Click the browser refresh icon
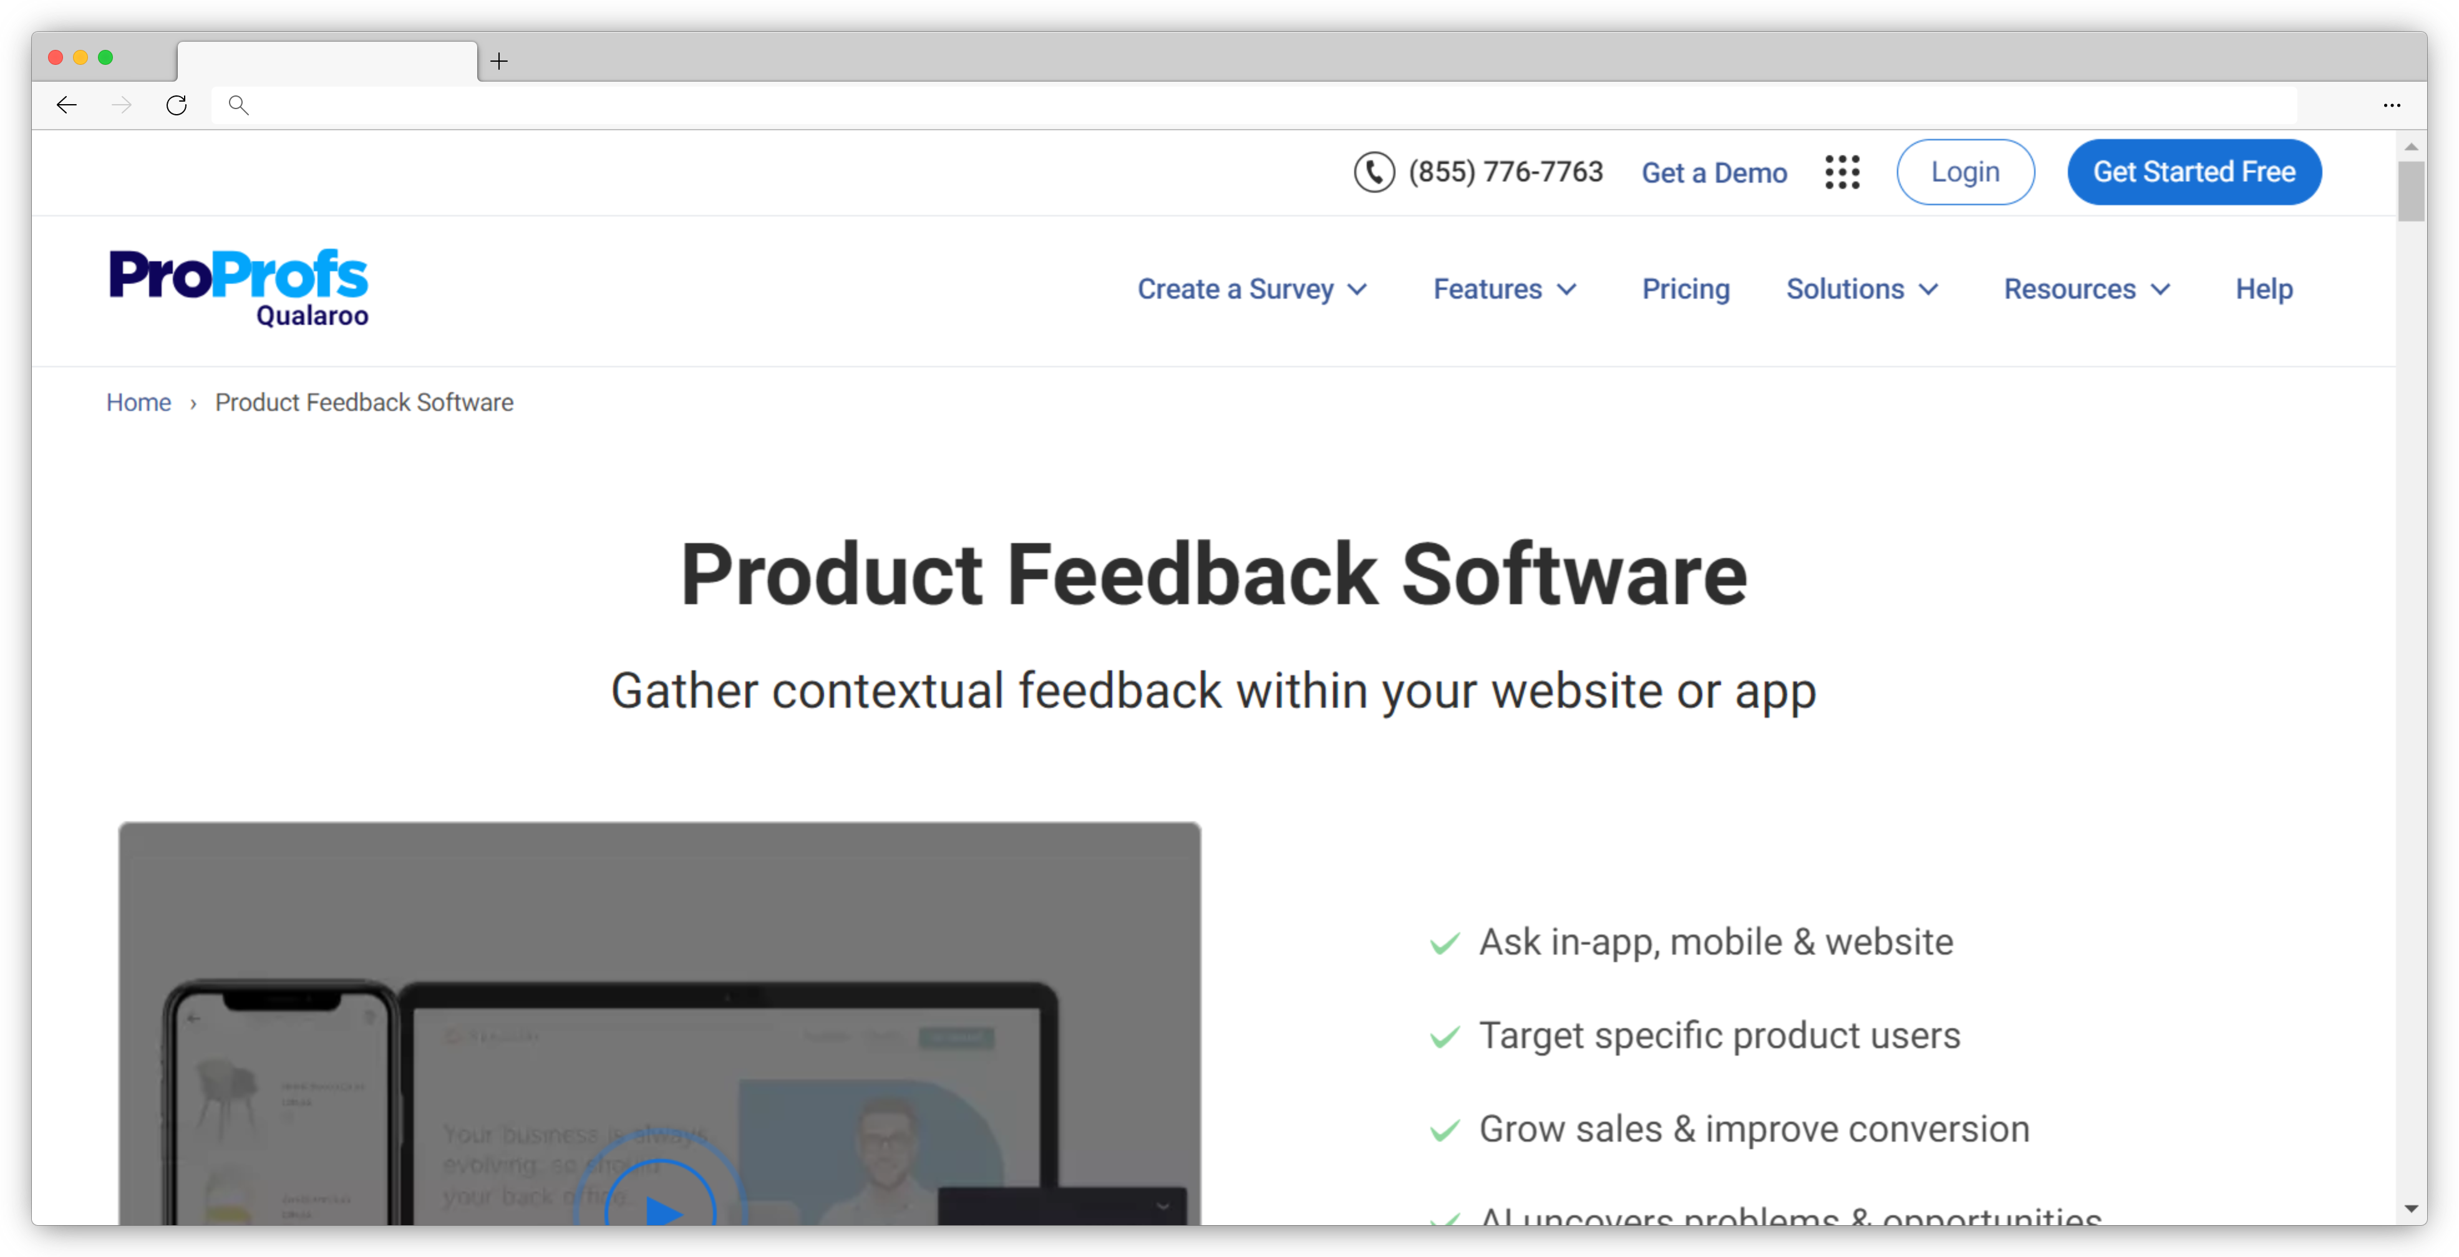The height and width of the screenshot is (1257, 2459). pyautogui.click(x=178, y=104)
